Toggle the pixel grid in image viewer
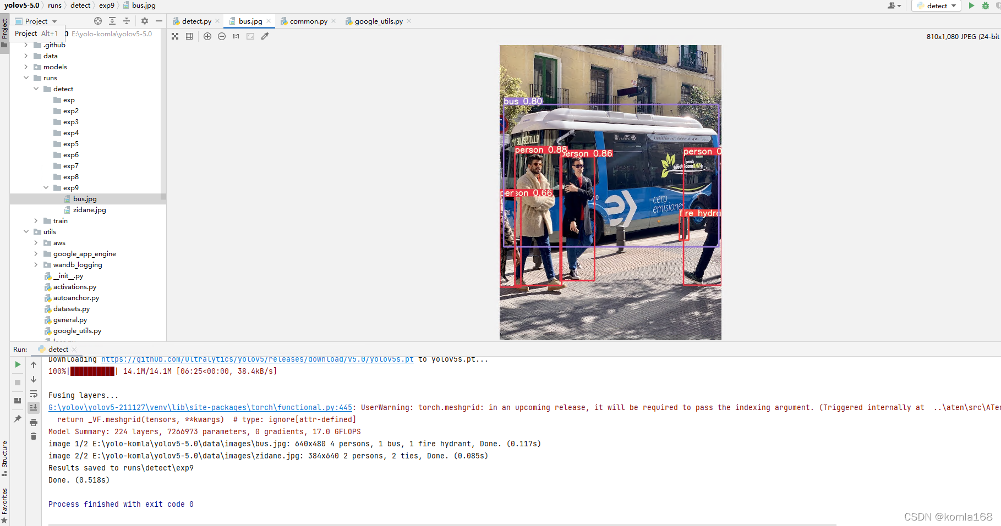The width and height of the screenshot is (1001, 526). pos(189,36)
